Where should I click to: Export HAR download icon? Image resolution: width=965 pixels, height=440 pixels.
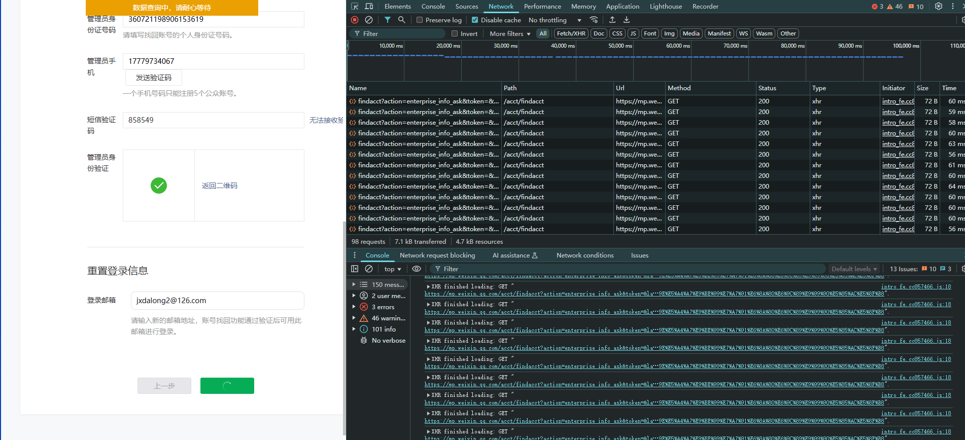[x=627, y=20]
